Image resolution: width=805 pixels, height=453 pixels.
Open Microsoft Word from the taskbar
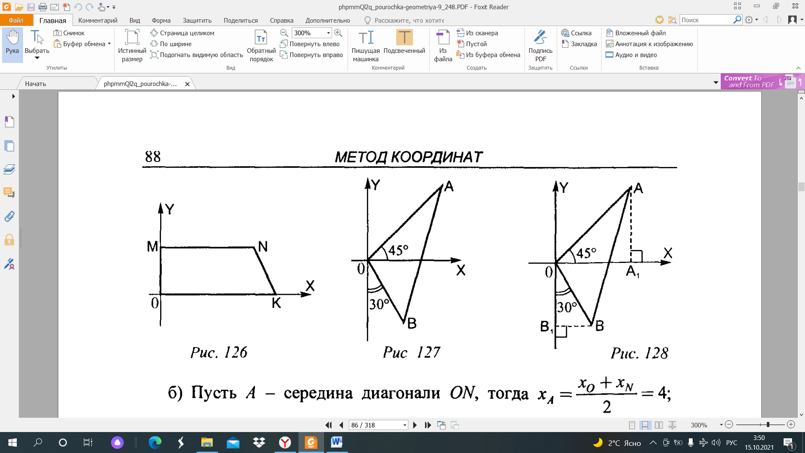point(336,442)
